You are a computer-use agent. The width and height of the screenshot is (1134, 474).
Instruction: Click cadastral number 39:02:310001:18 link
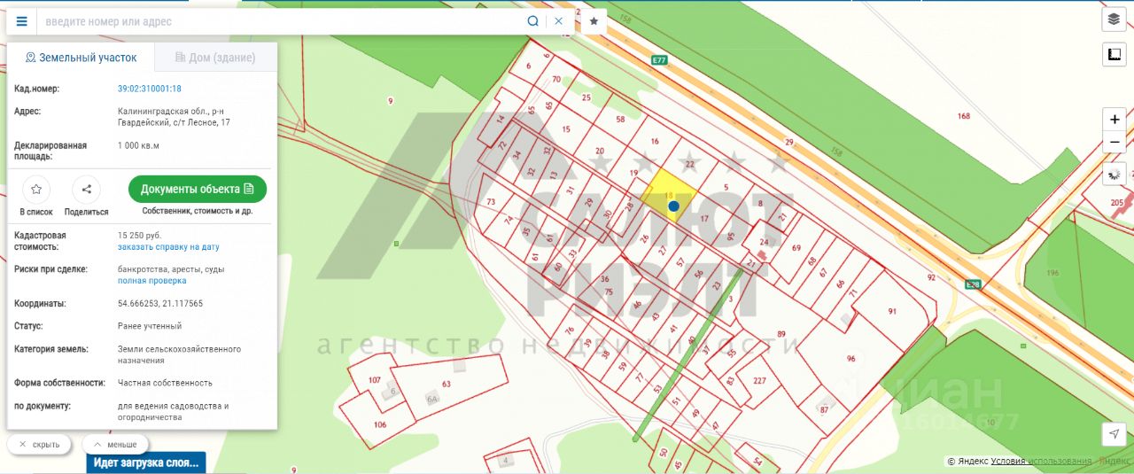150,89
